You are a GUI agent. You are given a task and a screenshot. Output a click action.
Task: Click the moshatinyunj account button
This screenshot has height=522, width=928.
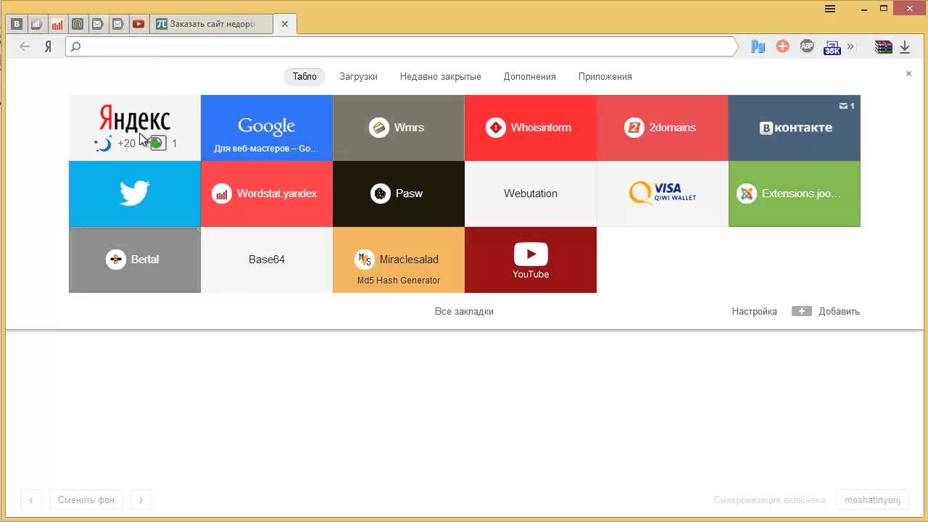(872, 500)
